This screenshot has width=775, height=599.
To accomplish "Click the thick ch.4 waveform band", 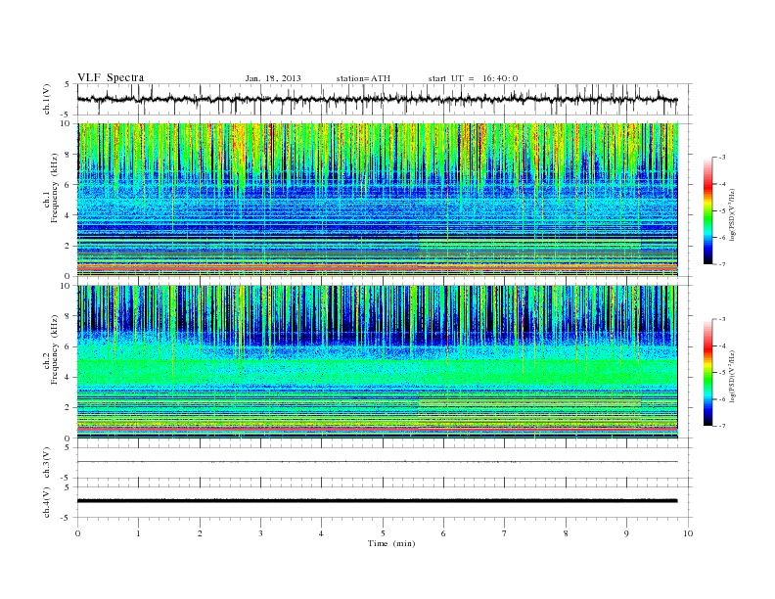I will coord(377,501).
